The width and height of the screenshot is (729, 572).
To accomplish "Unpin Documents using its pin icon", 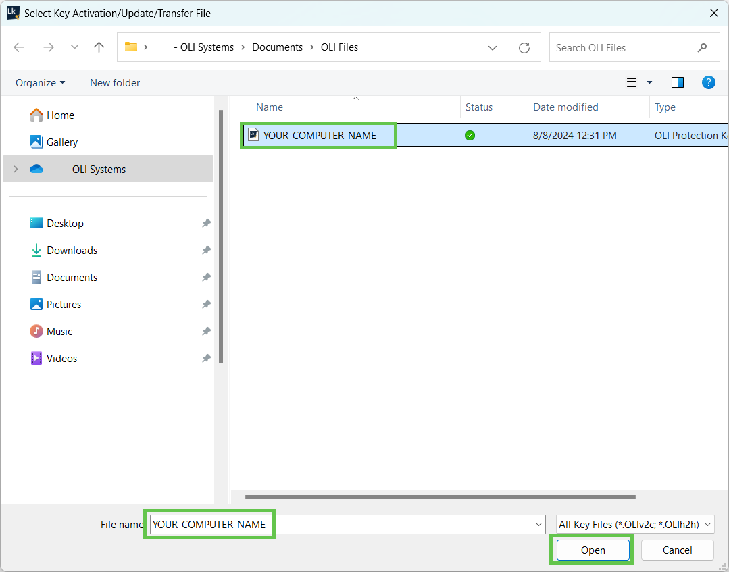I will [206, 278].
